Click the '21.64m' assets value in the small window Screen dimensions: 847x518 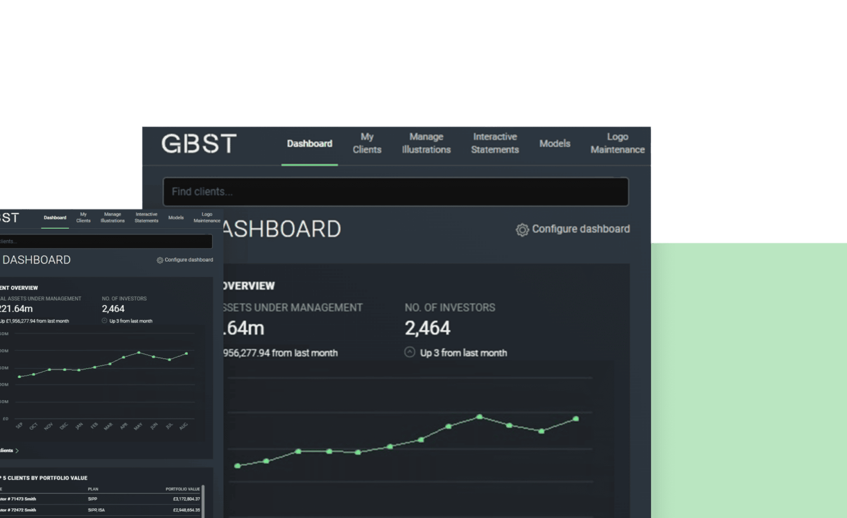pos(16,309)
